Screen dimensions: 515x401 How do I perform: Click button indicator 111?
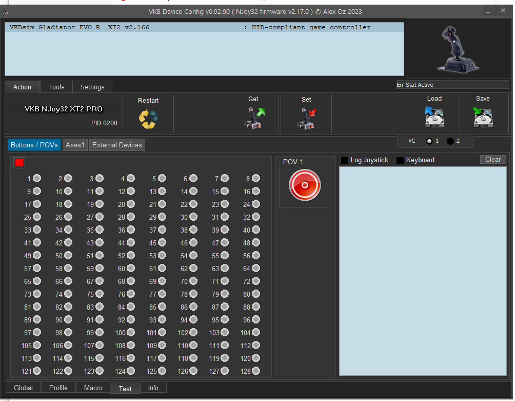(225, 345)
